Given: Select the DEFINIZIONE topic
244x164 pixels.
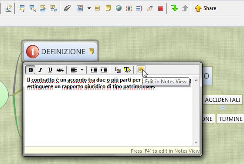Looking at the screenshot, I should 60,51.
